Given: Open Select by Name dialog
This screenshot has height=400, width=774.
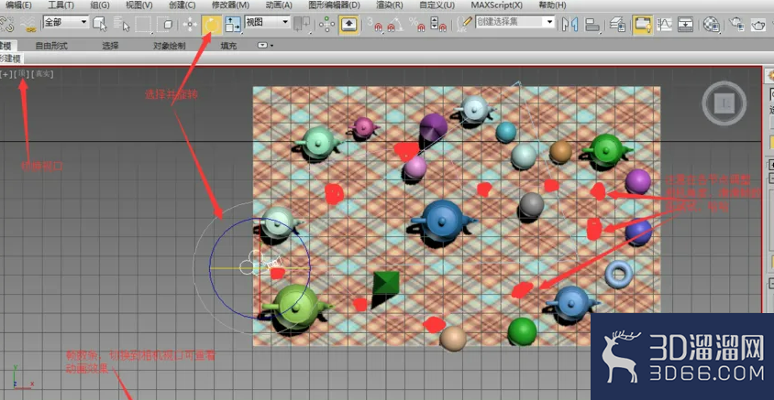Looking at the screenshot, I should tap(121, 24).
